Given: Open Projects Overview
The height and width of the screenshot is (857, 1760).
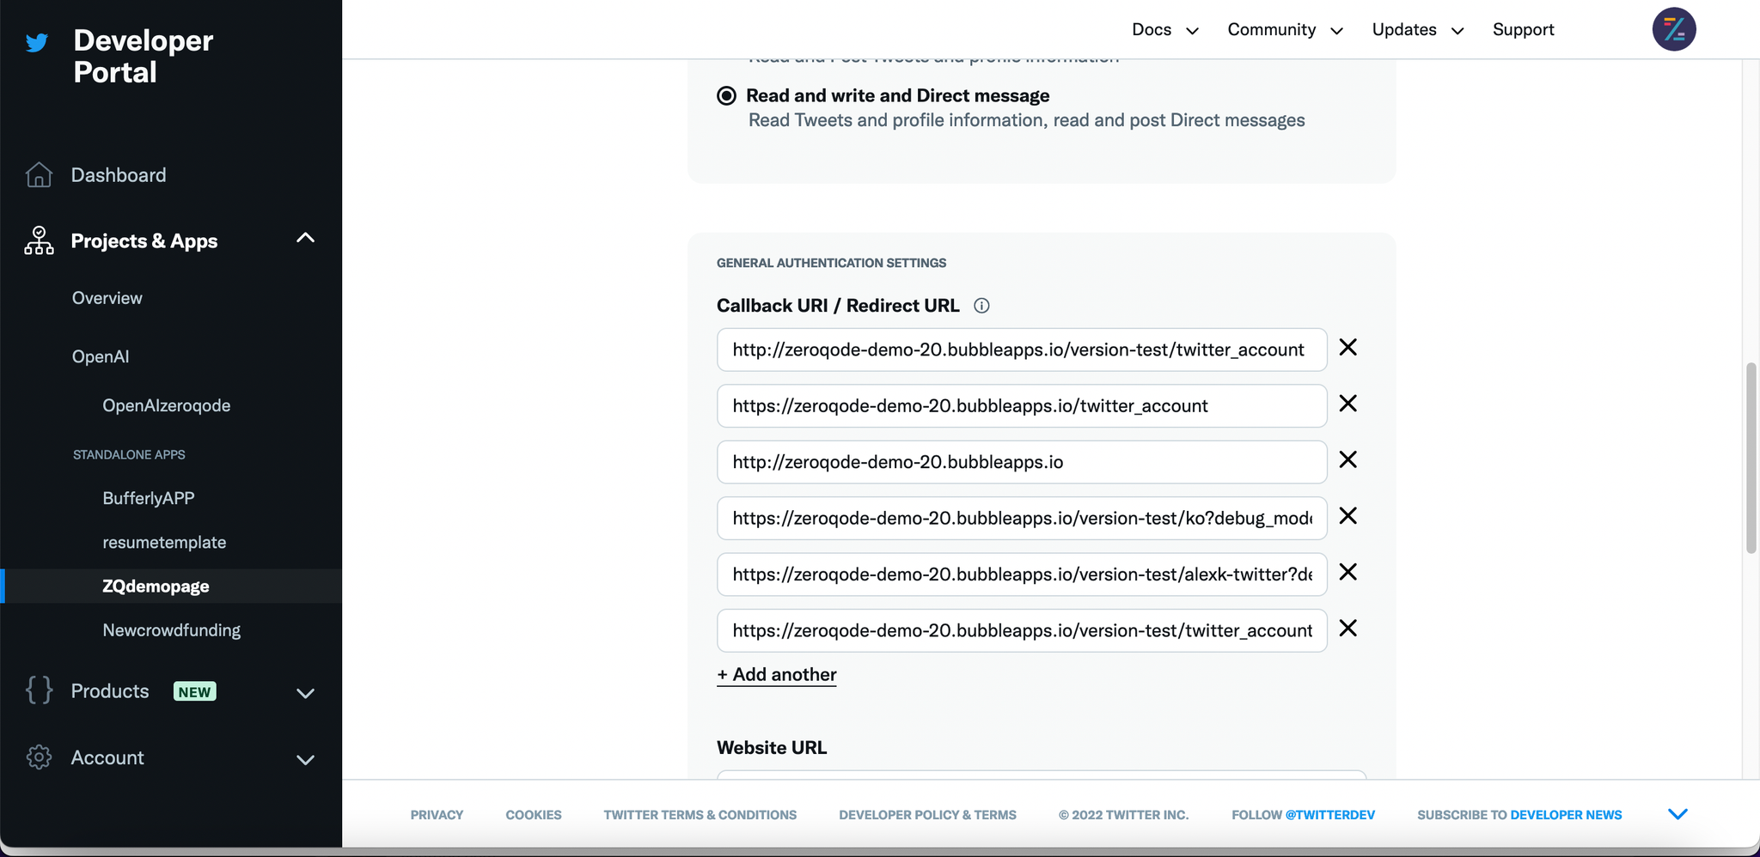Looking at the screenshot, I should (107, 298).
